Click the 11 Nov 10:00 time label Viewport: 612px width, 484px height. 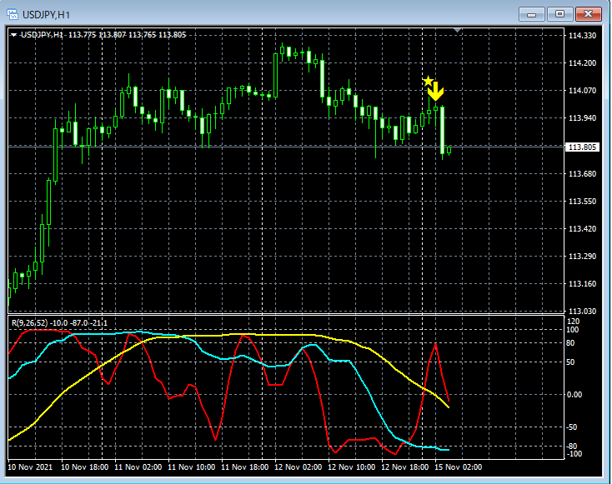click(x=192, y=467)
